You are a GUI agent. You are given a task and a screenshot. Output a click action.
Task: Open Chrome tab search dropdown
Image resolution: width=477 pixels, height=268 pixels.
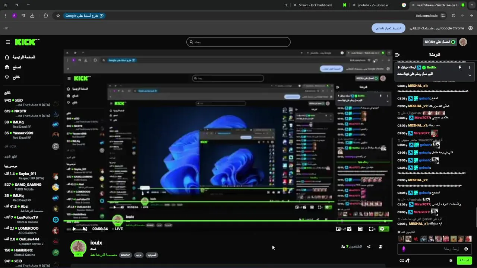tap(472, 5)
